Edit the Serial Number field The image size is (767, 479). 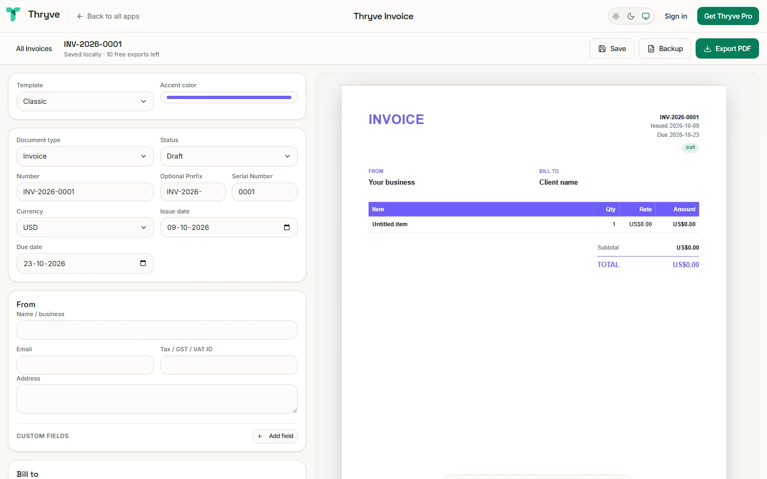[x=265, y=192]
